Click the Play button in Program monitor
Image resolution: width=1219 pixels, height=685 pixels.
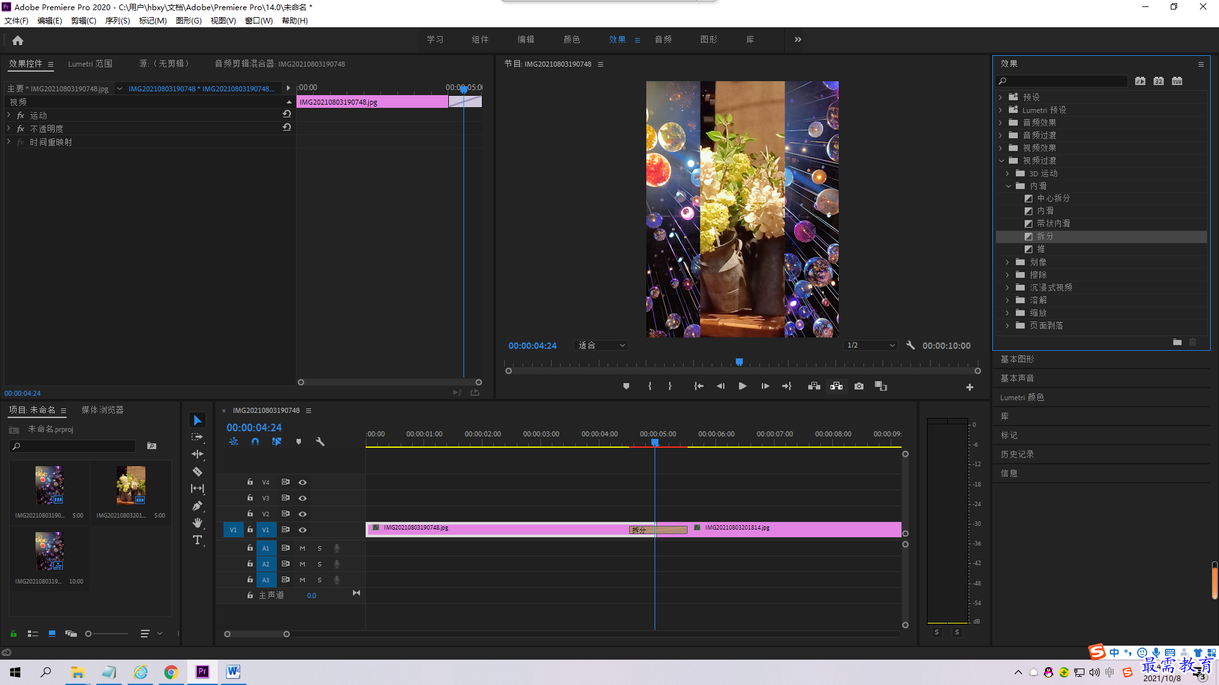742,386
